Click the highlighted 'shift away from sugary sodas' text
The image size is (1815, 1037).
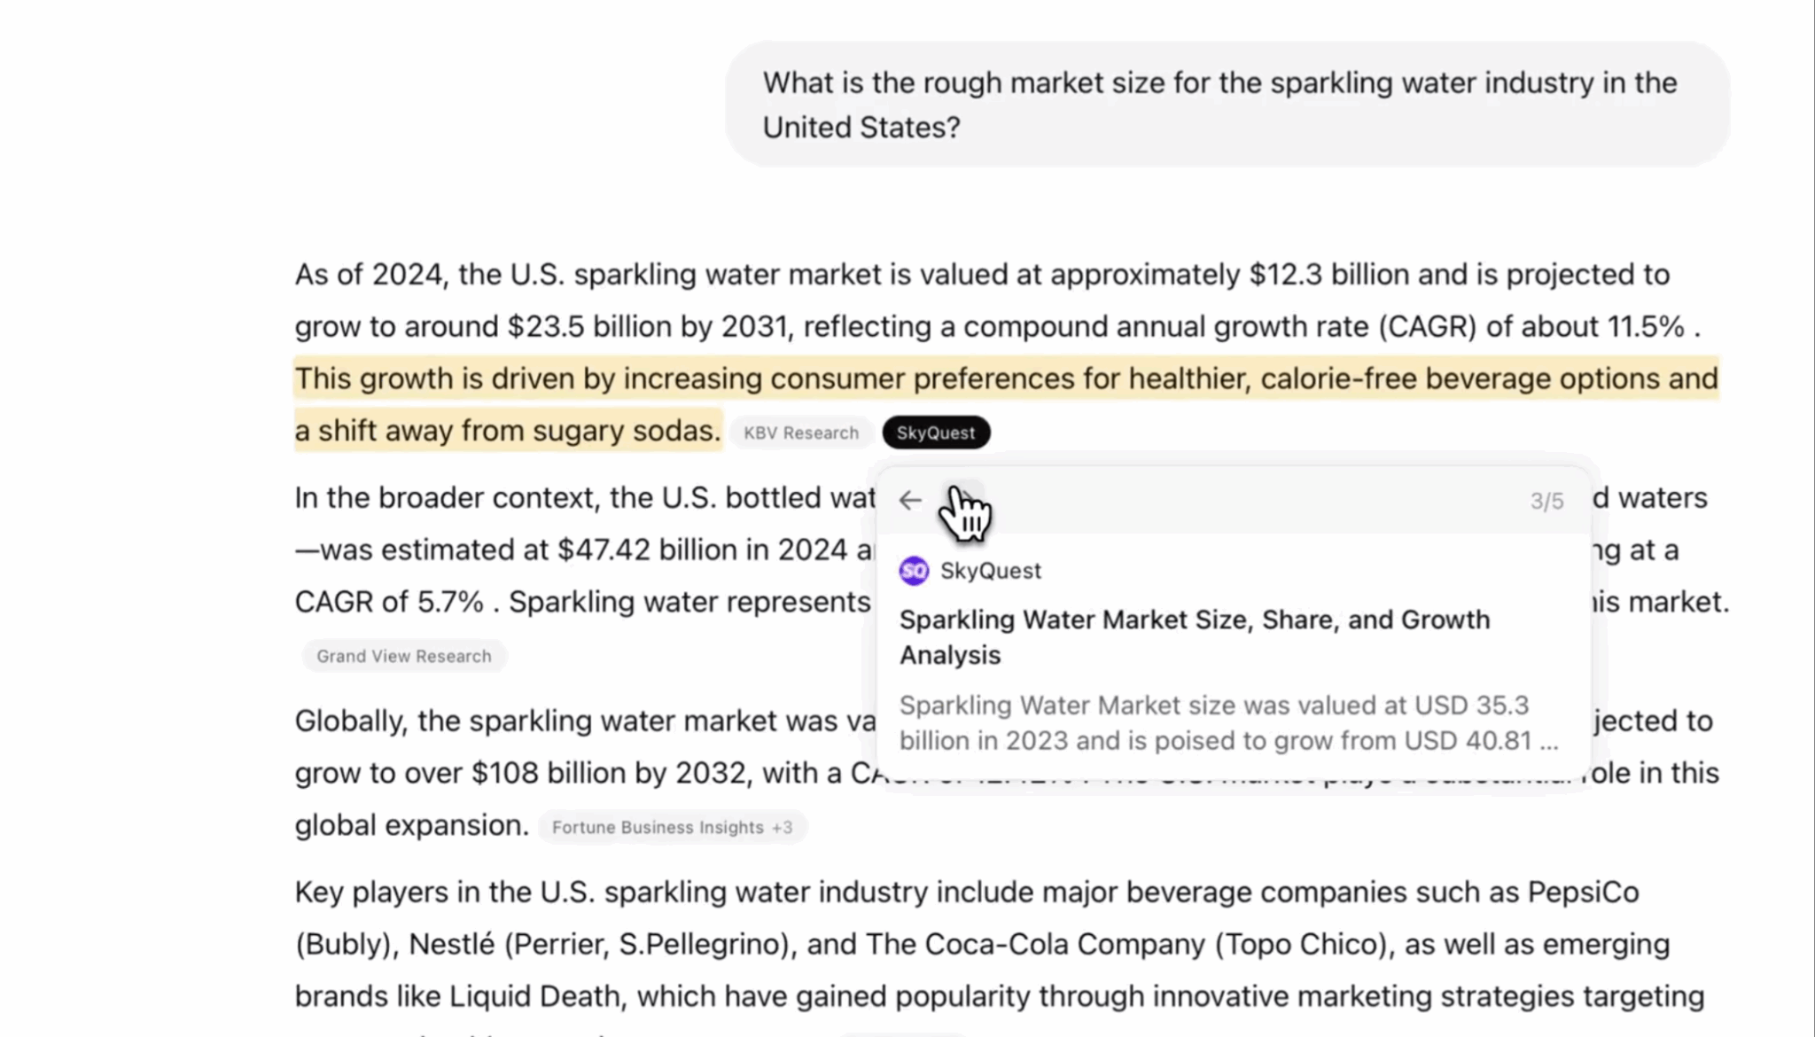click(x=508, y=431)
